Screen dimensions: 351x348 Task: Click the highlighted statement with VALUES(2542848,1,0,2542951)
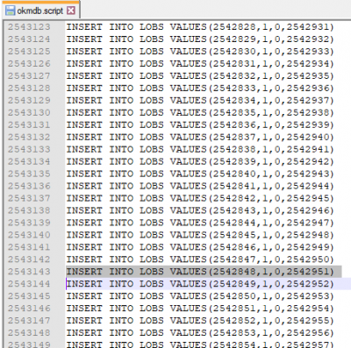click(200, 272)
